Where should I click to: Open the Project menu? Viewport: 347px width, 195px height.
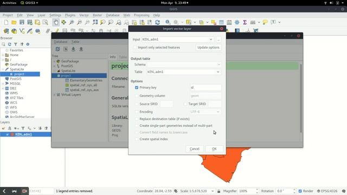(8, 15)
